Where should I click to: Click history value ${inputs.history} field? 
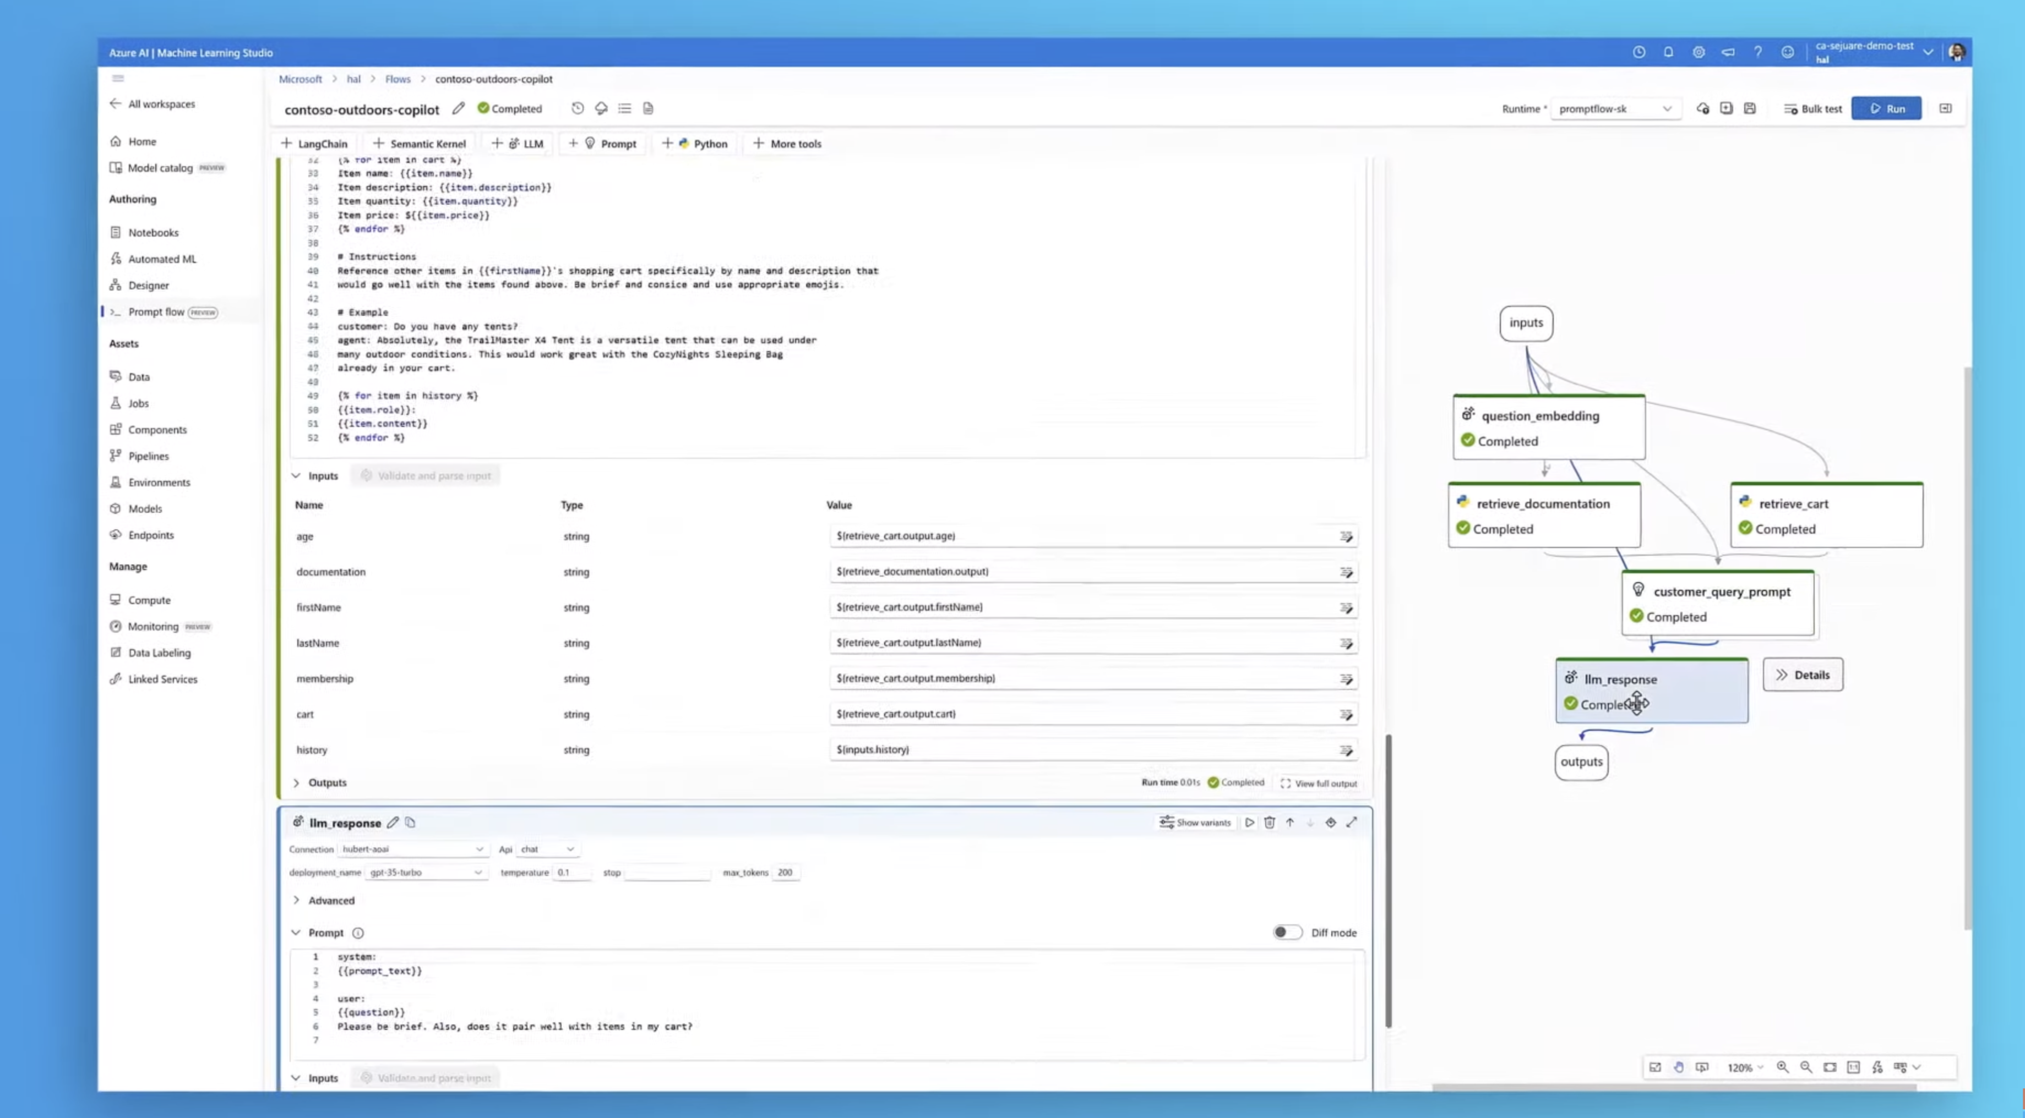click(x=1093, y=749)
